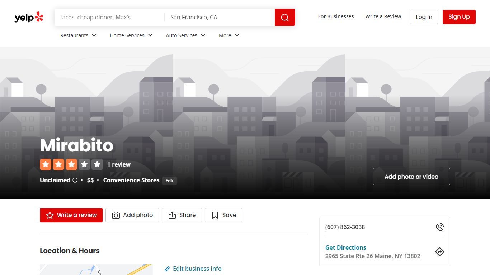
Task: Open the 1 review link
Action: pos(119,164)
